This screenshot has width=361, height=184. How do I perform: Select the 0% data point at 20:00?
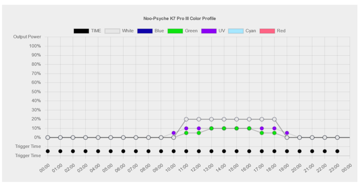point(300,137)
